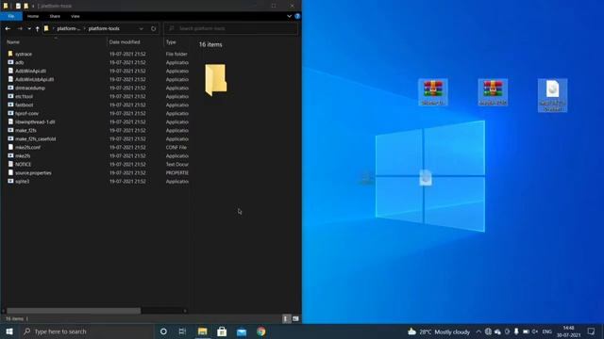Open the weather widget showing Mostly cloudy
The image size is (604, 339).
439,331
